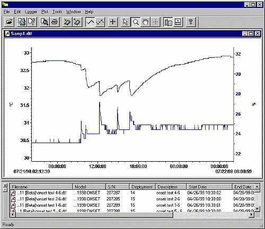Click the horizontal scrollbar thumb
The height and width of the screenshot is (229, 265).
coord(94,215)
